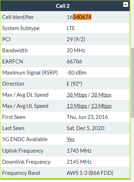
Task: Select highlighted cell identifier 540674
Action: click(x=82, y=17)
